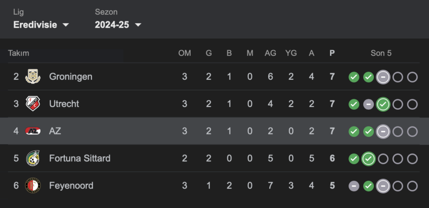
Task: Select AZ's highlighted latest draw icon
Action: point(383,132)
